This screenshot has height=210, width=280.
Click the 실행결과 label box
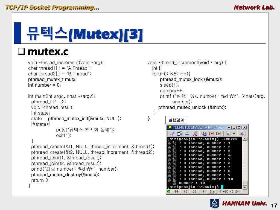click(x=176, y=120)
